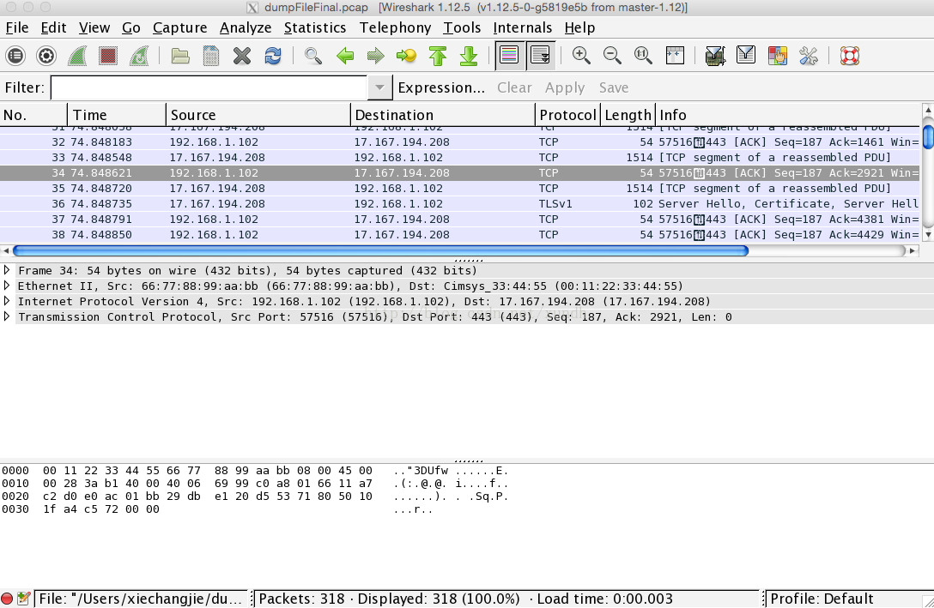934x608 pixels.
Task: Jump to the last packet arrow
Action: tap(469, 56)
